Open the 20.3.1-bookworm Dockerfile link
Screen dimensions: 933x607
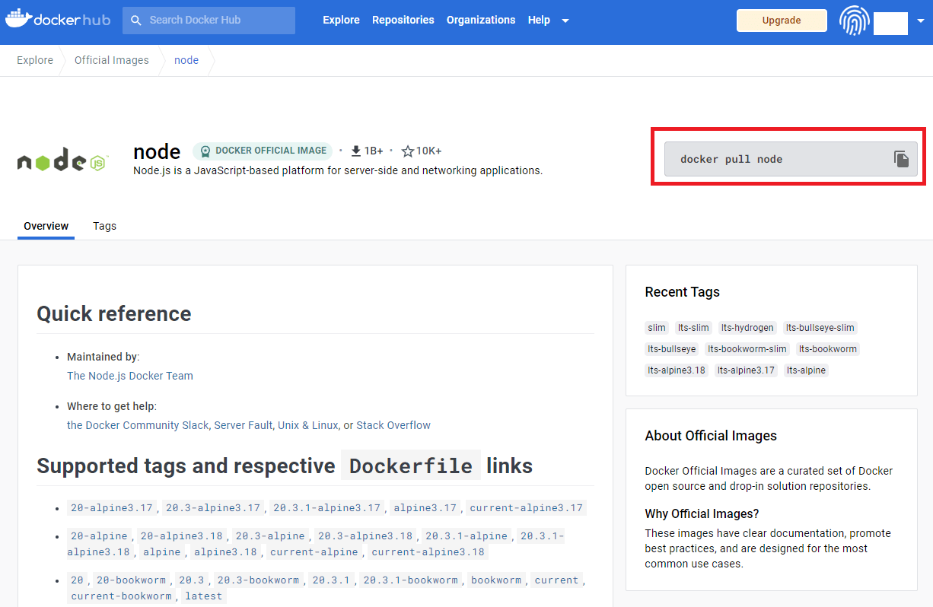tap(411, 580)
